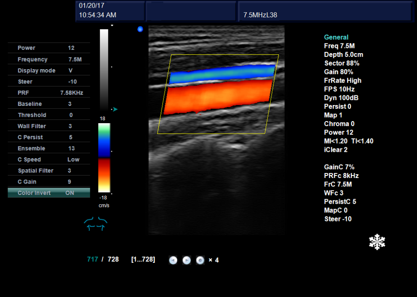417x297 pixels.
Task: Click the frame range [1...728]
Action: pos(143,259)
